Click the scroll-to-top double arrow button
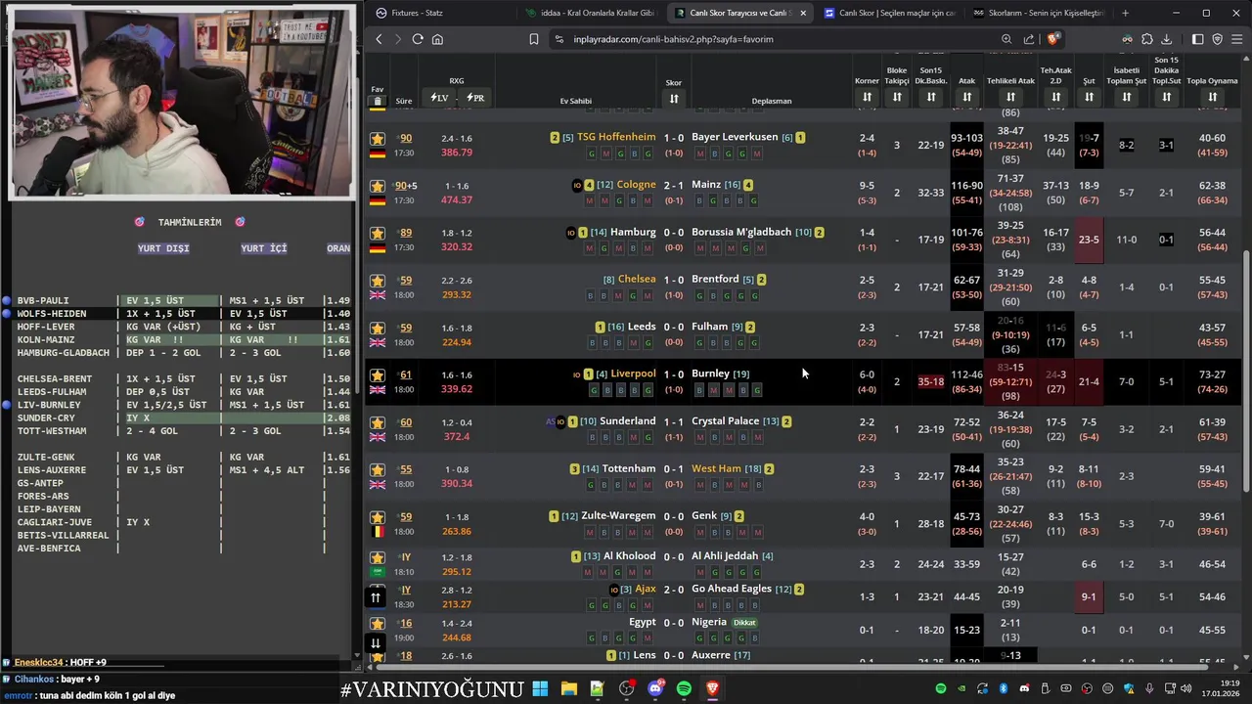Image resolution: width=1252 pixels, height=704 pixels. pyautogui.click(x=376, y=597)
